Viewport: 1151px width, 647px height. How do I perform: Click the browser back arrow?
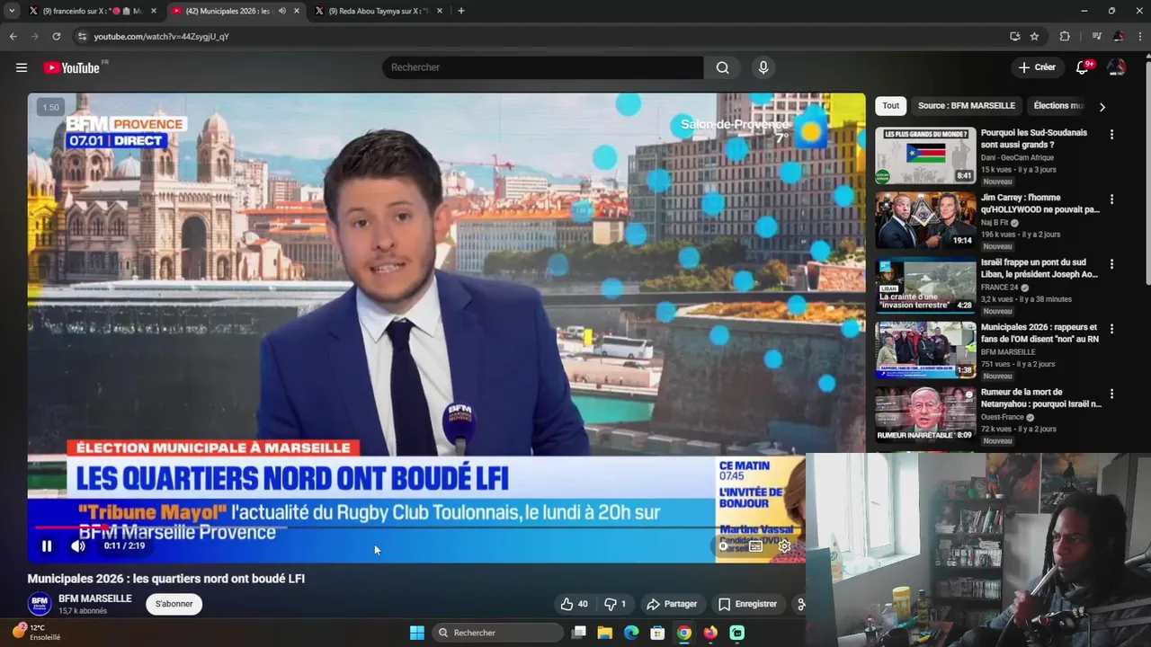(x=13, y=36)
